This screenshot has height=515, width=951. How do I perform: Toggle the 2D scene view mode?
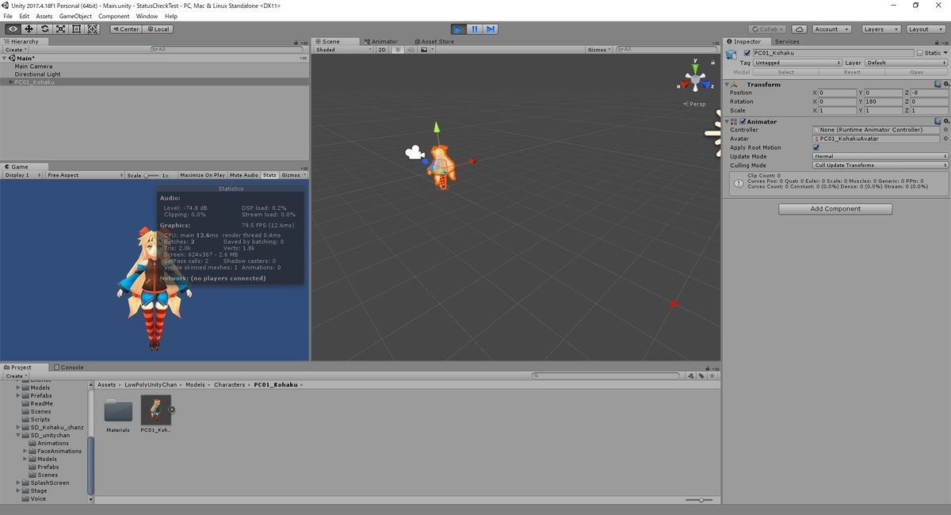[x=382, y=50]
